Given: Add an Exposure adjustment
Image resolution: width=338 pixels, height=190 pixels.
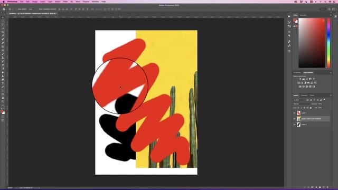Looking at the screenshot, I should (310, 79).
